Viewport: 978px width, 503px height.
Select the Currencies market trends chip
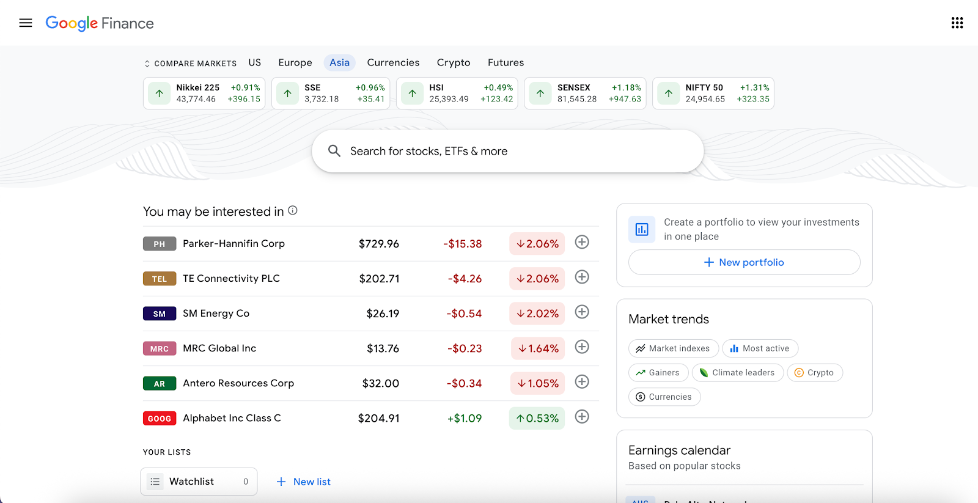(x=664, y=397)
